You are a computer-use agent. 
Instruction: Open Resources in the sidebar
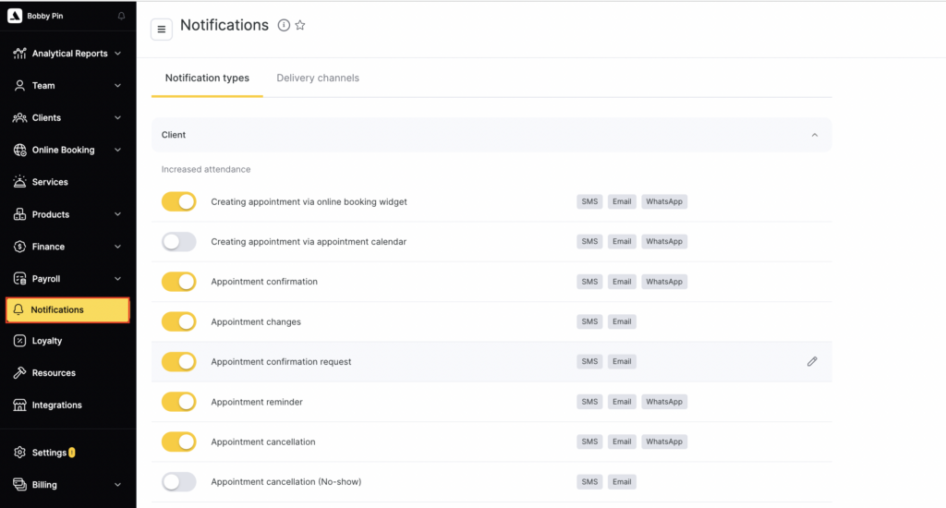point(54,373)
